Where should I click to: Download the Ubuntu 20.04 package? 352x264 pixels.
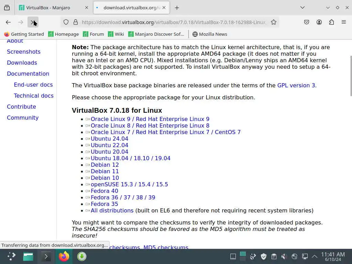pyautogui.click(x=109, y=152)
